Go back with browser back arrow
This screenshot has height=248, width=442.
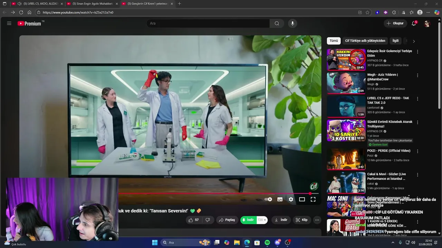4,12
